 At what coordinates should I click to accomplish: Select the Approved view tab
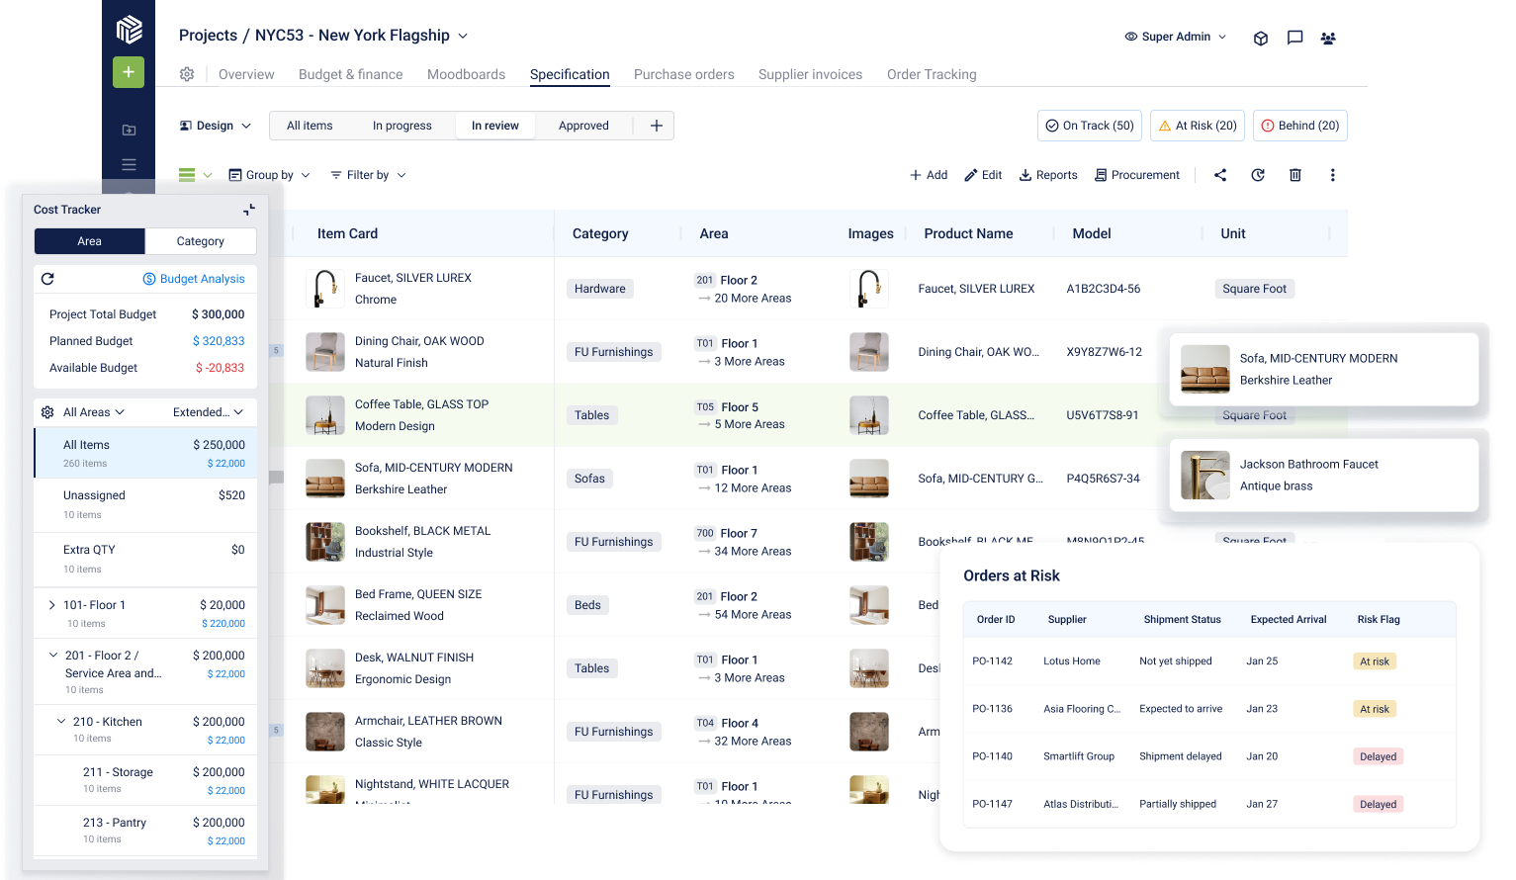[x=583, y=126]
